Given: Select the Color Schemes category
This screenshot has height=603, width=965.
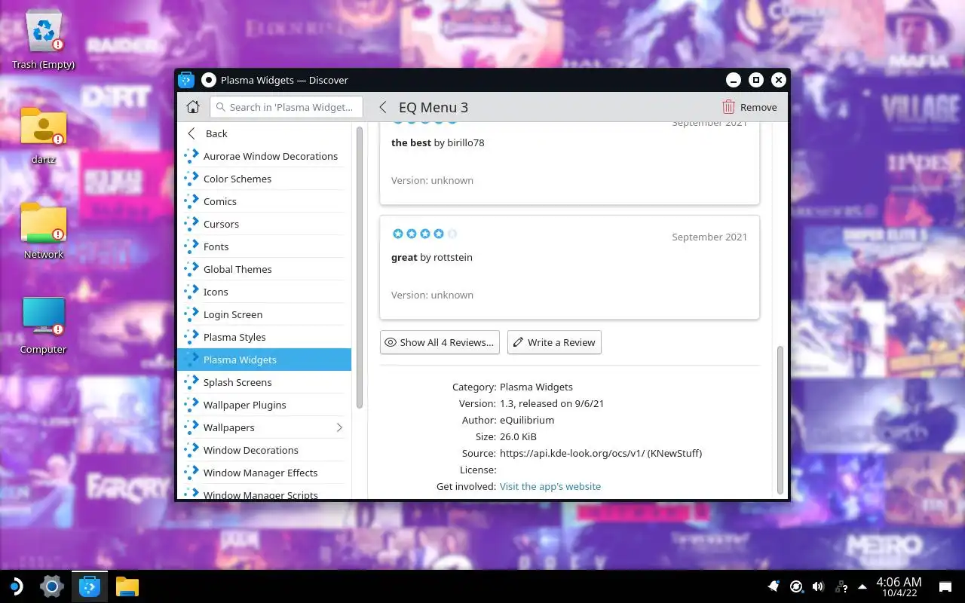Looking at the screenshot, I should point(264,179).
